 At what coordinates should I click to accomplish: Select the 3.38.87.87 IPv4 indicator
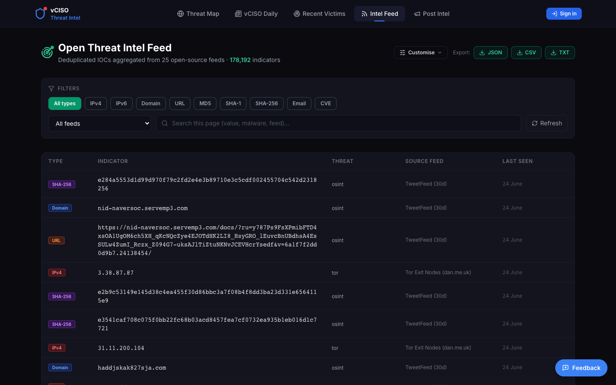(115, 272)
